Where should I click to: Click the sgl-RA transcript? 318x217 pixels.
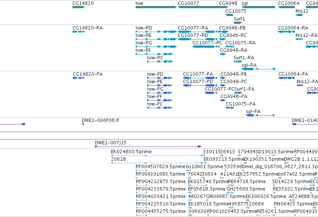coord(258,69)
